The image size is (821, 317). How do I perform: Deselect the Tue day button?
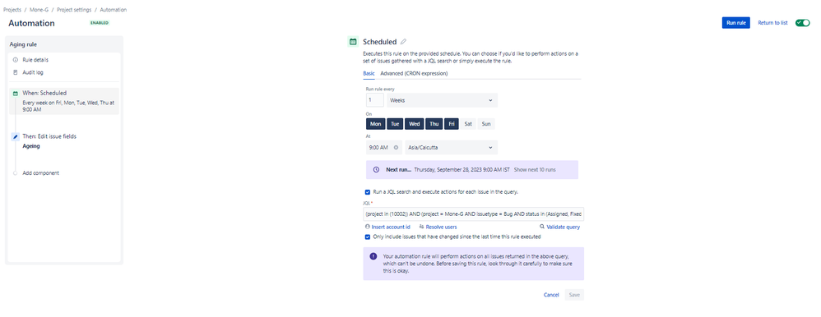(395, 124)
